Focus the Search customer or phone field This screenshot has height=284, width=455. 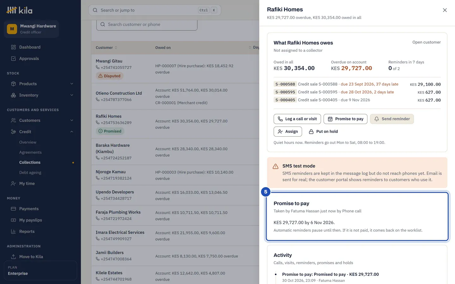(x=147, y=24)
